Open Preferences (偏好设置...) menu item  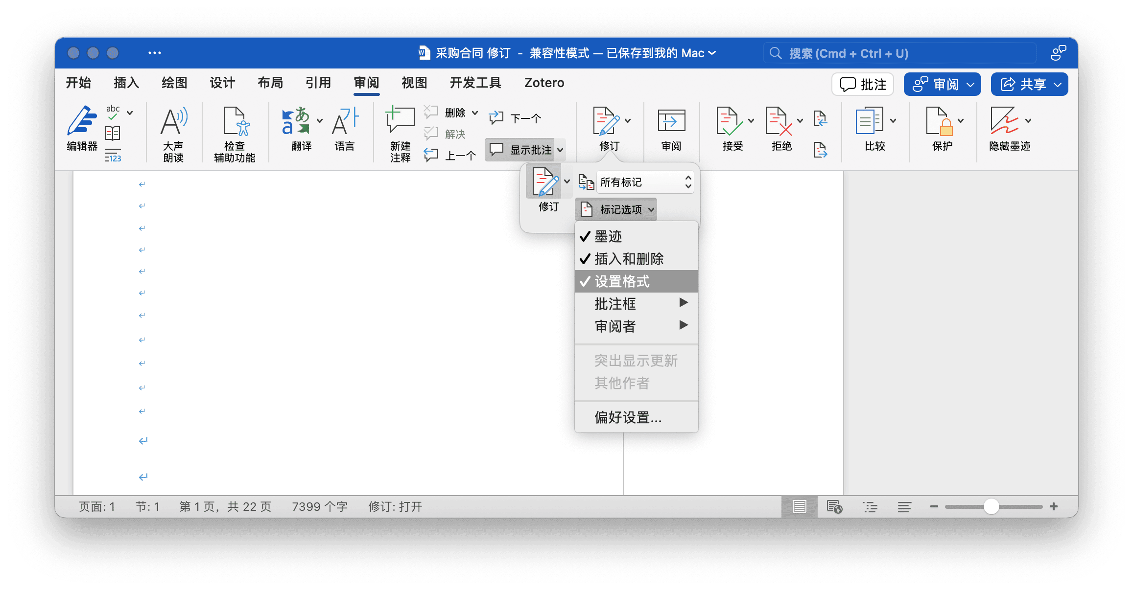pos(628,417)
